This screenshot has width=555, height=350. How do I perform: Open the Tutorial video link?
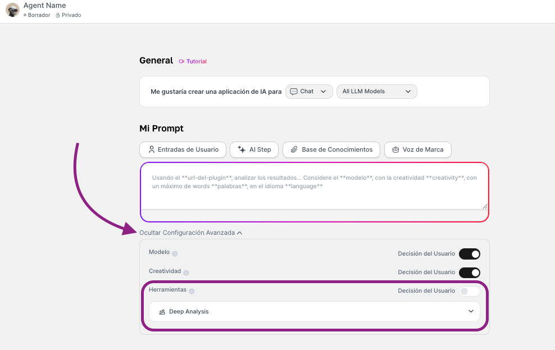(x=193, y=61)
